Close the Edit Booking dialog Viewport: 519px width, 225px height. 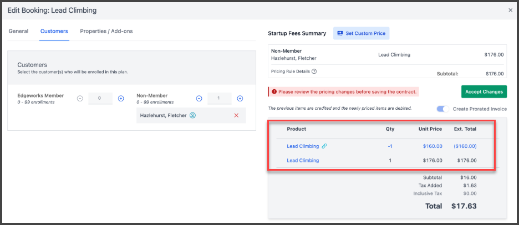coord(510,10)
